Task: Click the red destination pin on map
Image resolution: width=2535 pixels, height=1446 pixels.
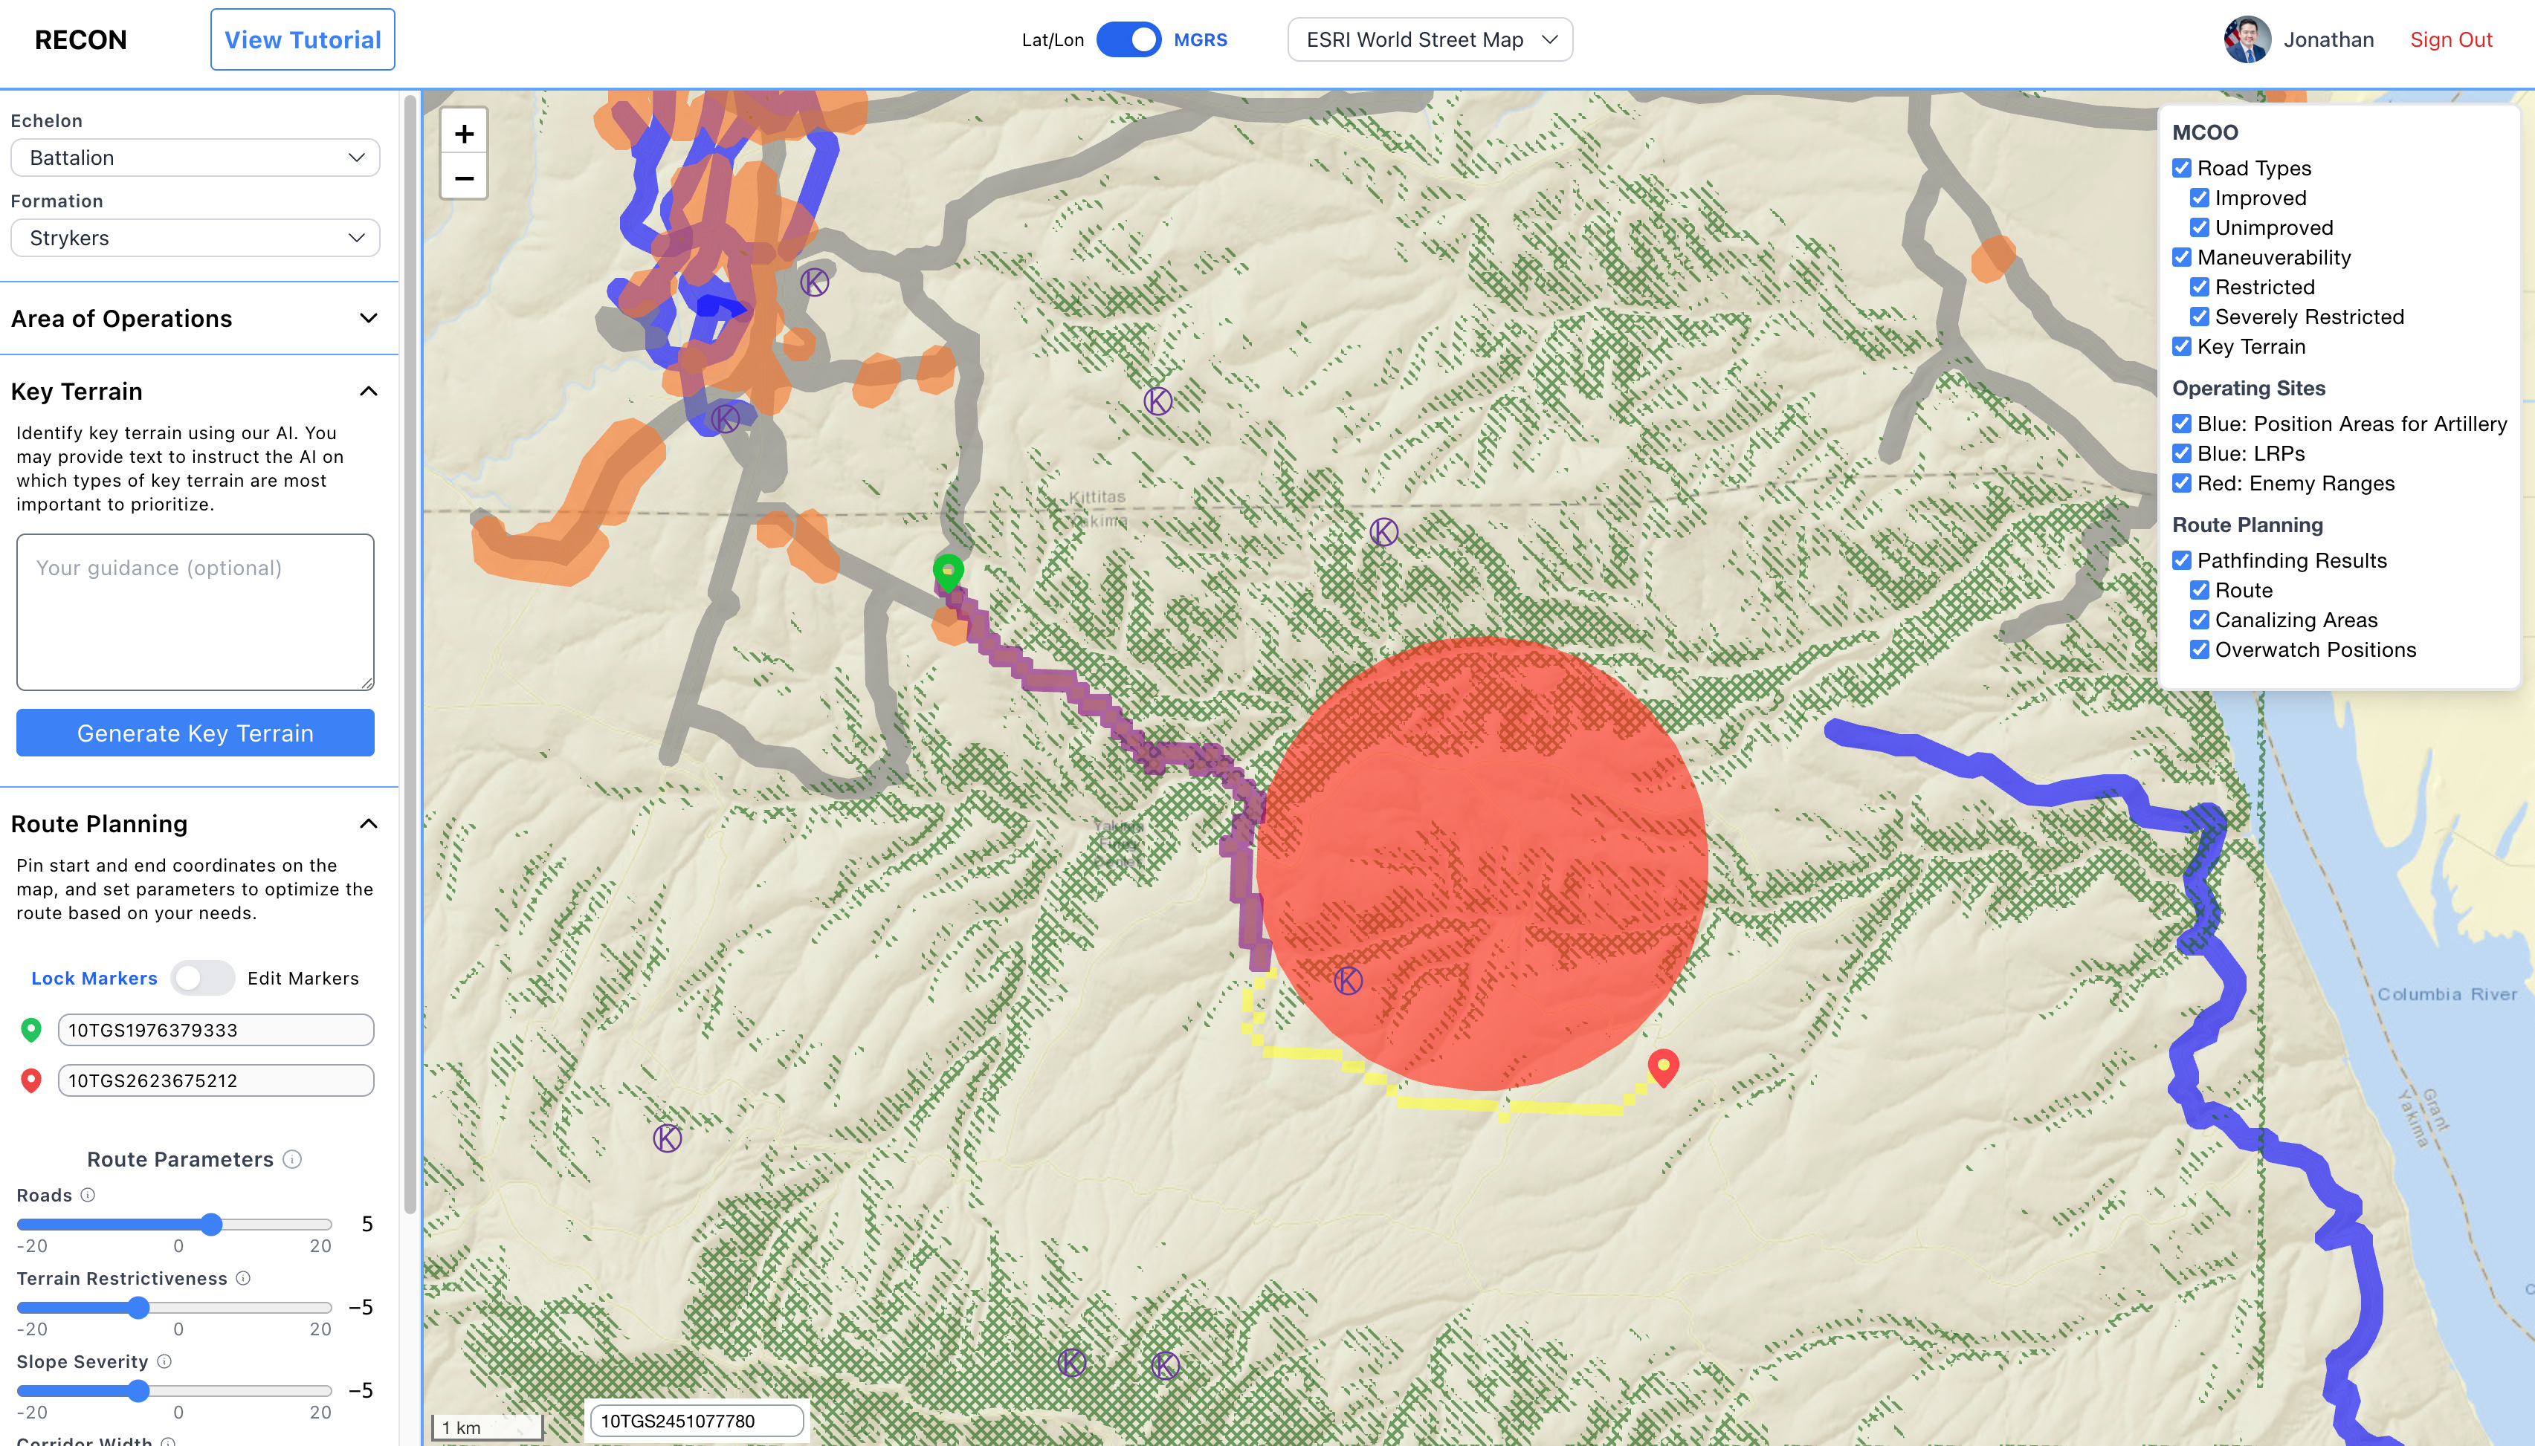Action: pyautogui.click(x=1663, y=1066)
